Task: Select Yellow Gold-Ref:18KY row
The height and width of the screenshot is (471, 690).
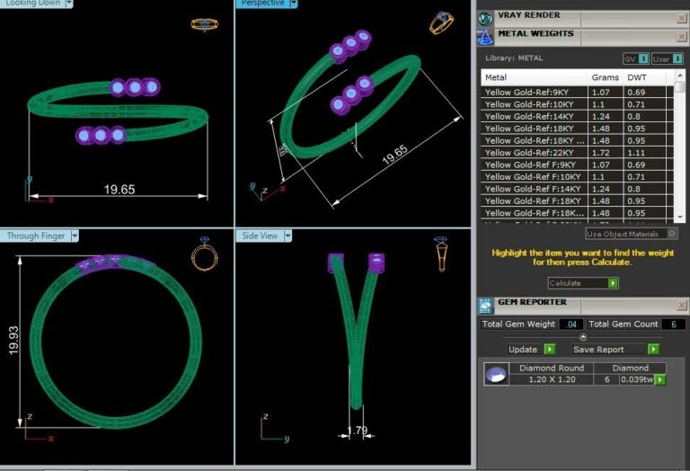Action: (578, 129)
